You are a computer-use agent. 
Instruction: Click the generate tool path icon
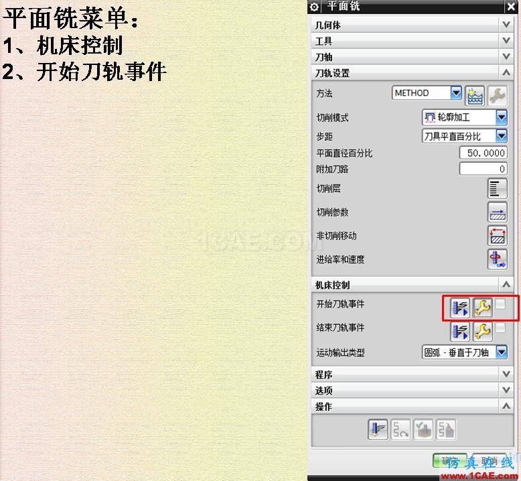coord(378,429)
